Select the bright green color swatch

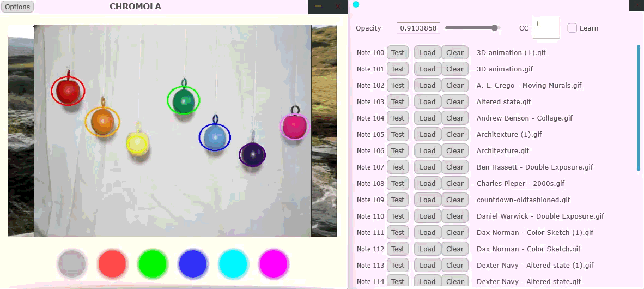153,264
